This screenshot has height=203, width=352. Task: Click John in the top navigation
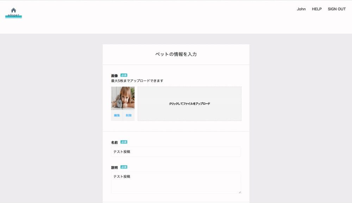pos(301,9)
